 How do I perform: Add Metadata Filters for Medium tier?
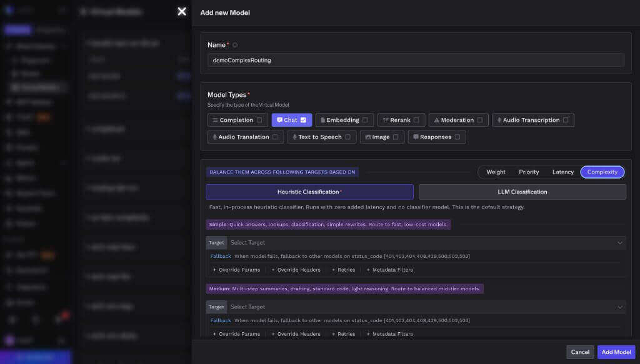tap(390, 334)
